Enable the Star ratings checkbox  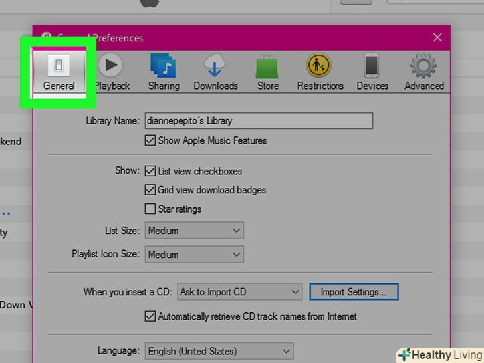point(150,209)
